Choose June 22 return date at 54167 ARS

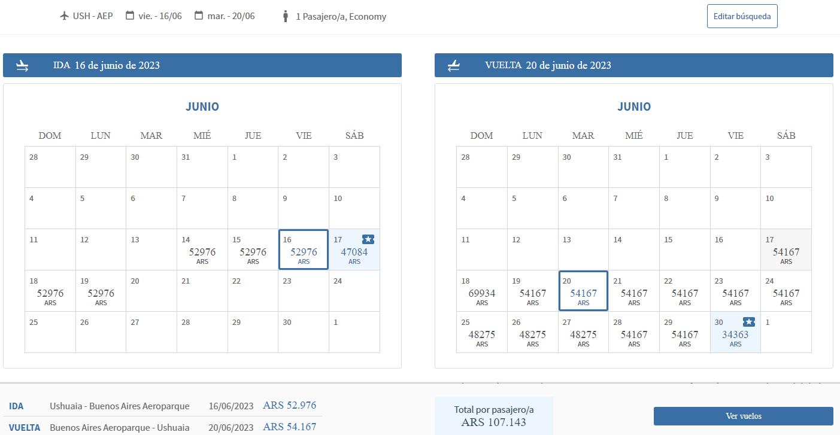click(x=684, y=291)
